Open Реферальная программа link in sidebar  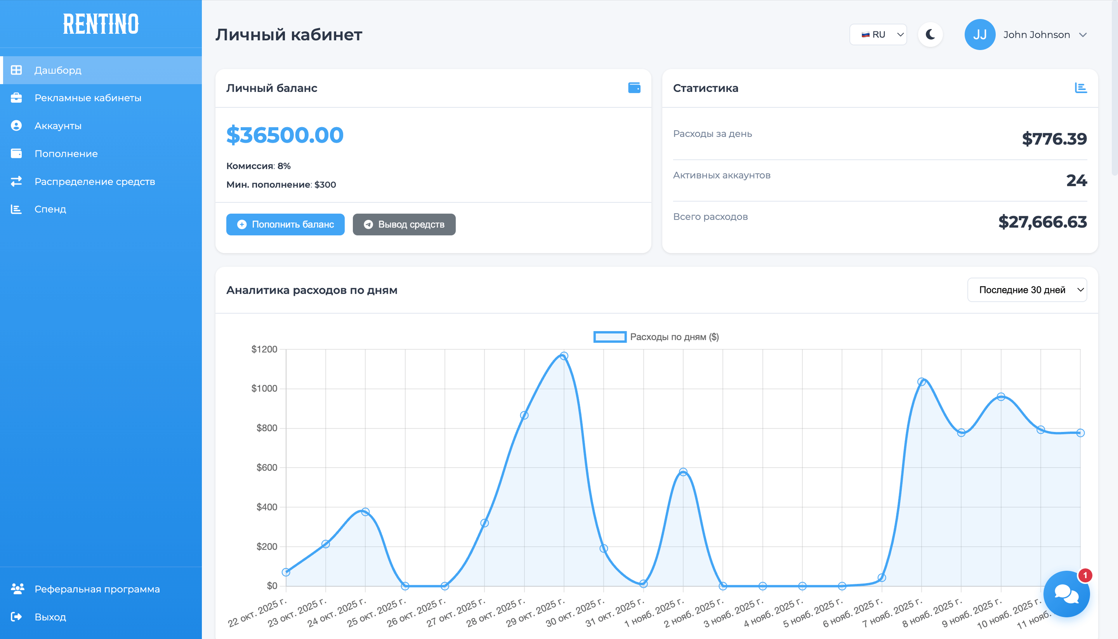point(97,589)
